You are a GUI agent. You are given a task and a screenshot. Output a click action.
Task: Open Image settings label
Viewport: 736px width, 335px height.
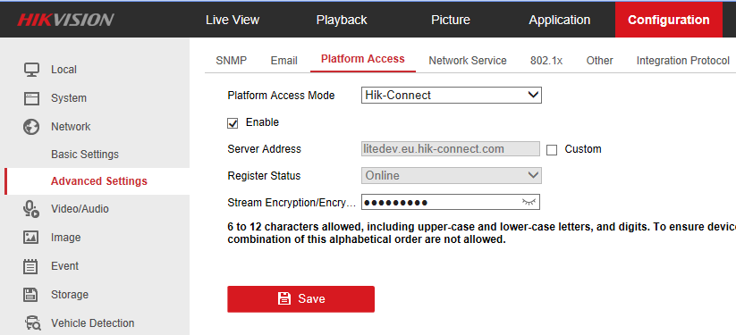pyautogui.click(x=65, y=238)
